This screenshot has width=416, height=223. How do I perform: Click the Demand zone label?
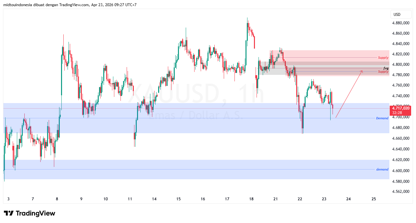tap(382, 118)
